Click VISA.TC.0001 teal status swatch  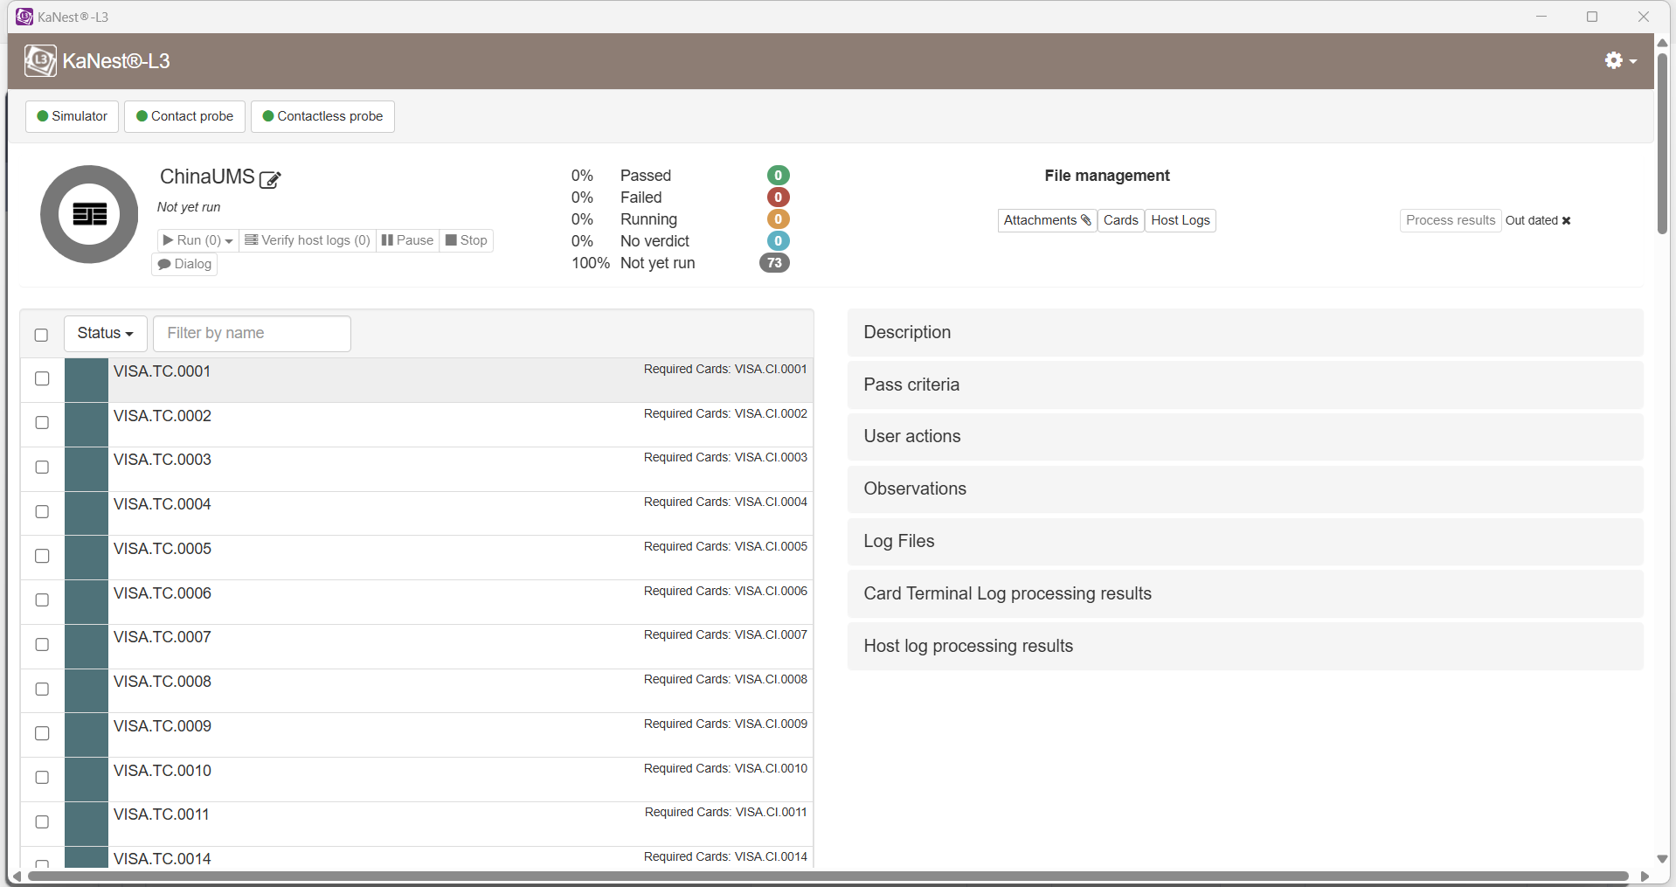click(87, 380)
